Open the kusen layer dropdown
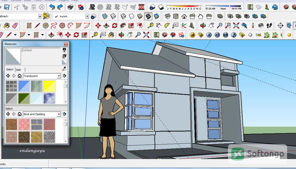296x169 pixels. pyautogui.click(x=87, y=16)
